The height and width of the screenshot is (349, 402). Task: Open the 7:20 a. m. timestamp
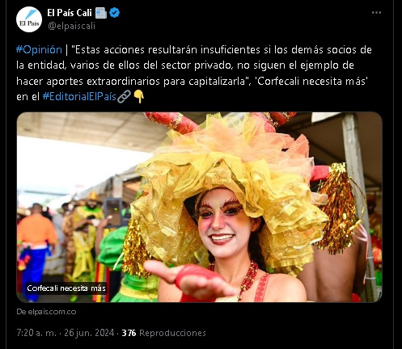[x=36, y=333]
